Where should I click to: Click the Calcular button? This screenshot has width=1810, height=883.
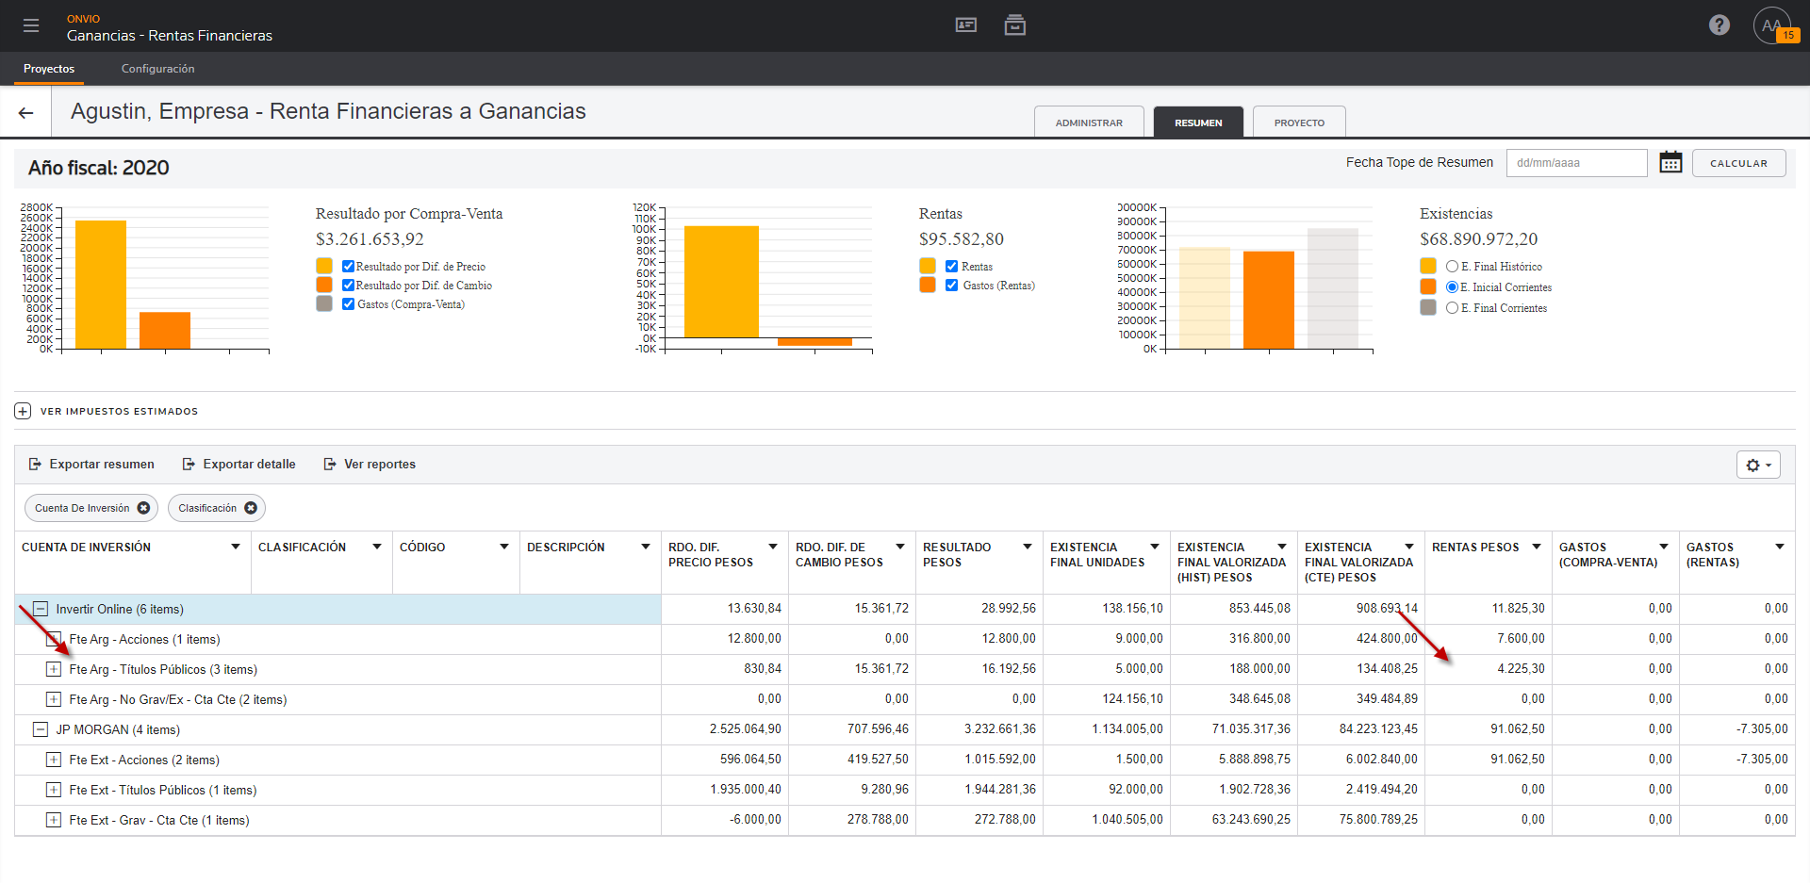[x=1738, y=163]
